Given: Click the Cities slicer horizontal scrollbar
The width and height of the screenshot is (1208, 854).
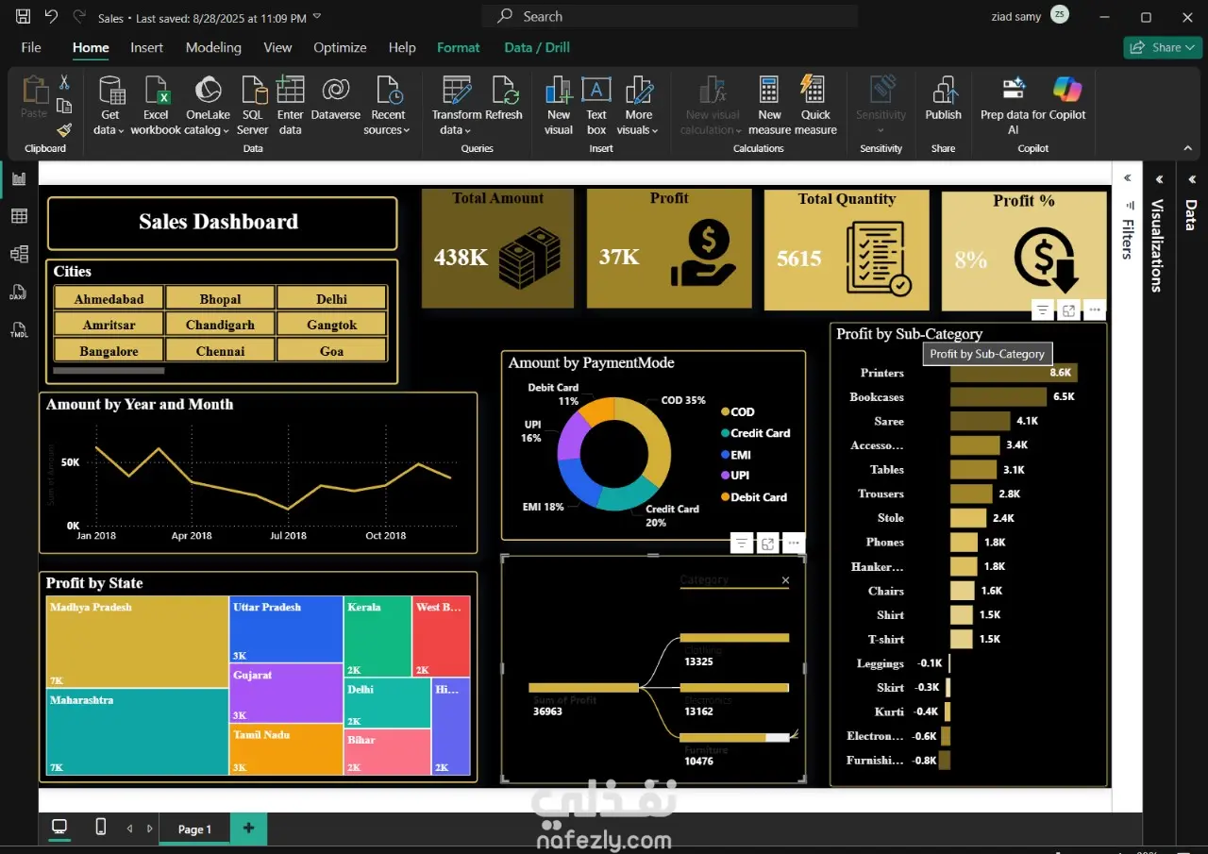Looking at the screenshot, I should tap(109, 371).
